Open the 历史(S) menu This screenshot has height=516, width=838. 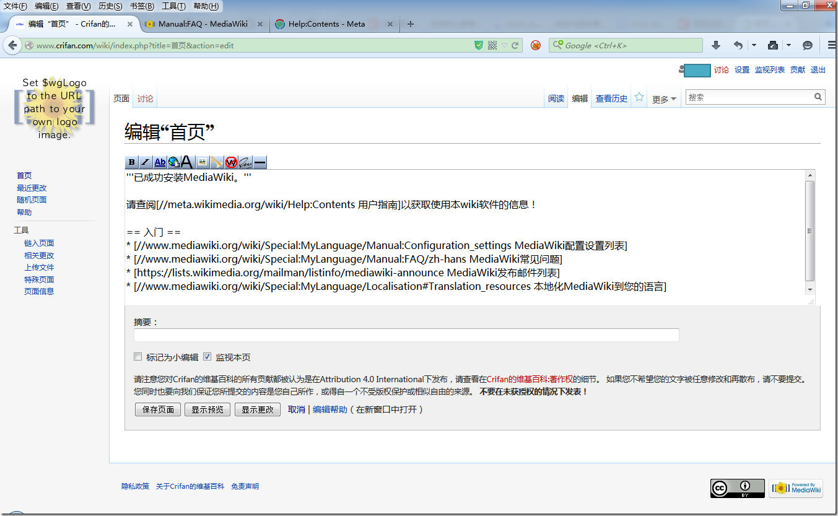point(111,6)
